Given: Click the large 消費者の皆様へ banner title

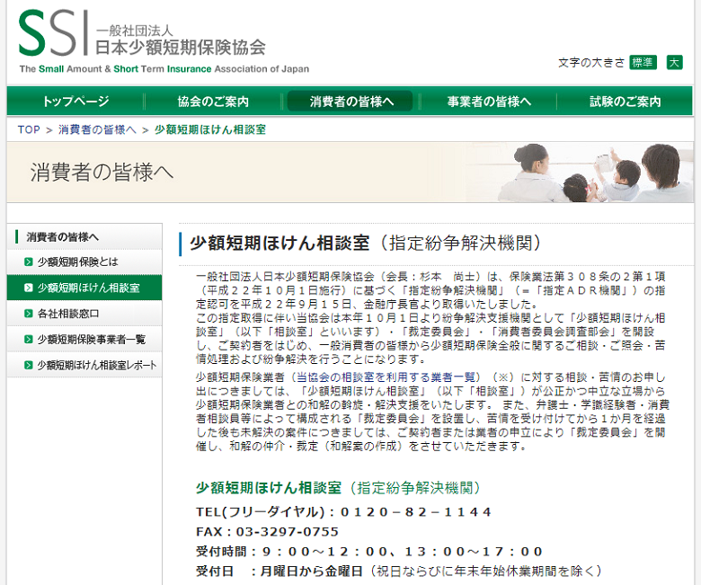Looking at the screenshot, I should tap(102, 173).
